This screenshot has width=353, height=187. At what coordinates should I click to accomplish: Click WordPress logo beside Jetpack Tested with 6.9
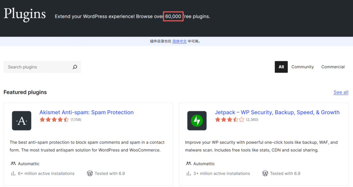(x=265, y=174)
